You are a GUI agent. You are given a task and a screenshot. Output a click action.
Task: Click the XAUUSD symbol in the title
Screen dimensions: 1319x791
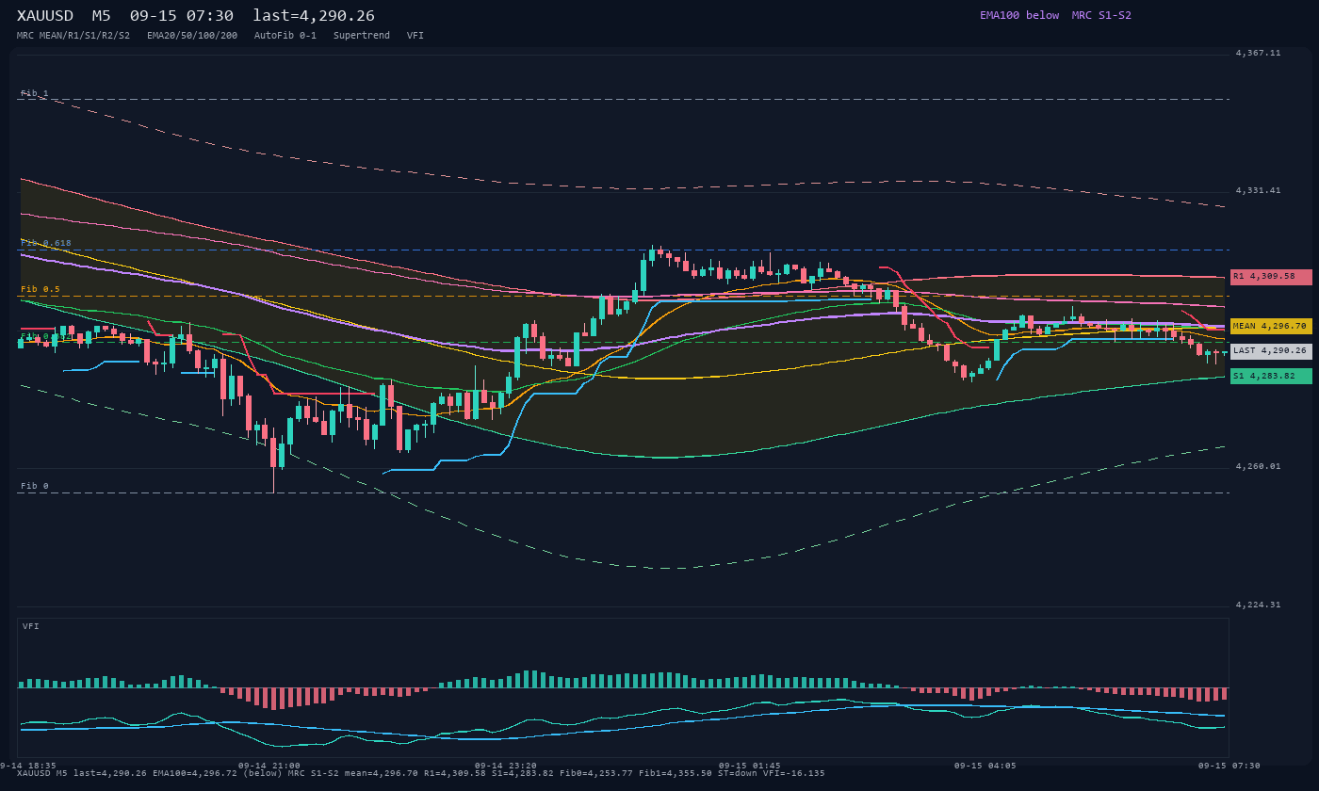(x=45, y=15)
